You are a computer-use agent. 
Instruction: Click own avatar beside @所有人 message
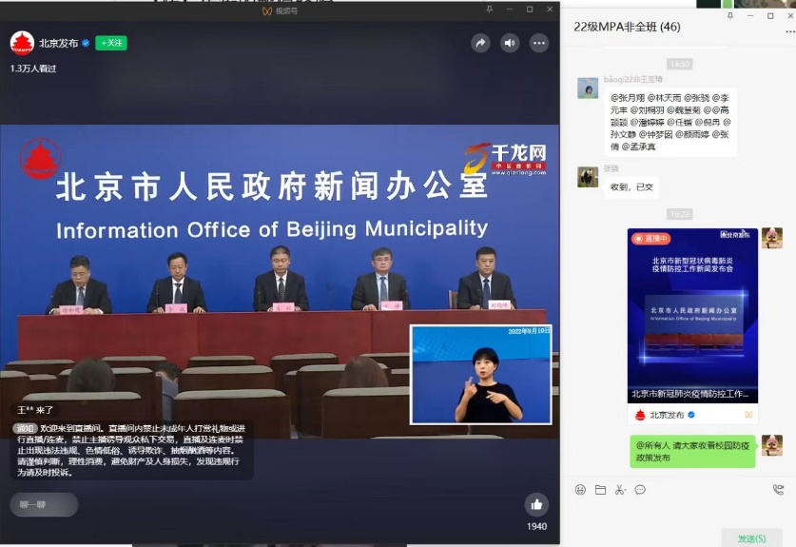[772, 445]
